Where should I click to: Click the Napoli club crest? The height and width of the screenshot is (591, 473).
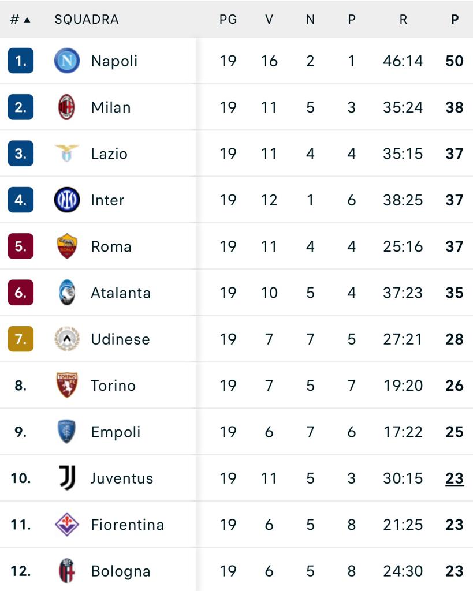(x=67, y=61)
